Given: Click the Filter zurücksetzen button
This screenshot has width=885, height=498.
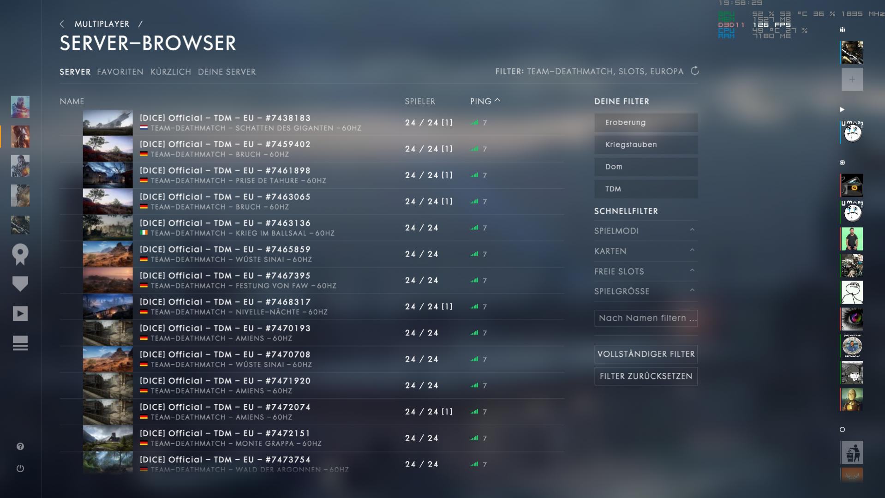Looking at the screenshot, I should 646,376.
